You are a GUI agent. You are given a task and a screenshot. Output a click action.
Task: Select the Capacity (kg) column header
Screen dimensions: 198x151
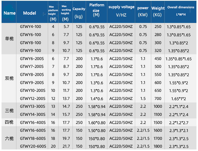pyautogui.click(x=79, y=13)
